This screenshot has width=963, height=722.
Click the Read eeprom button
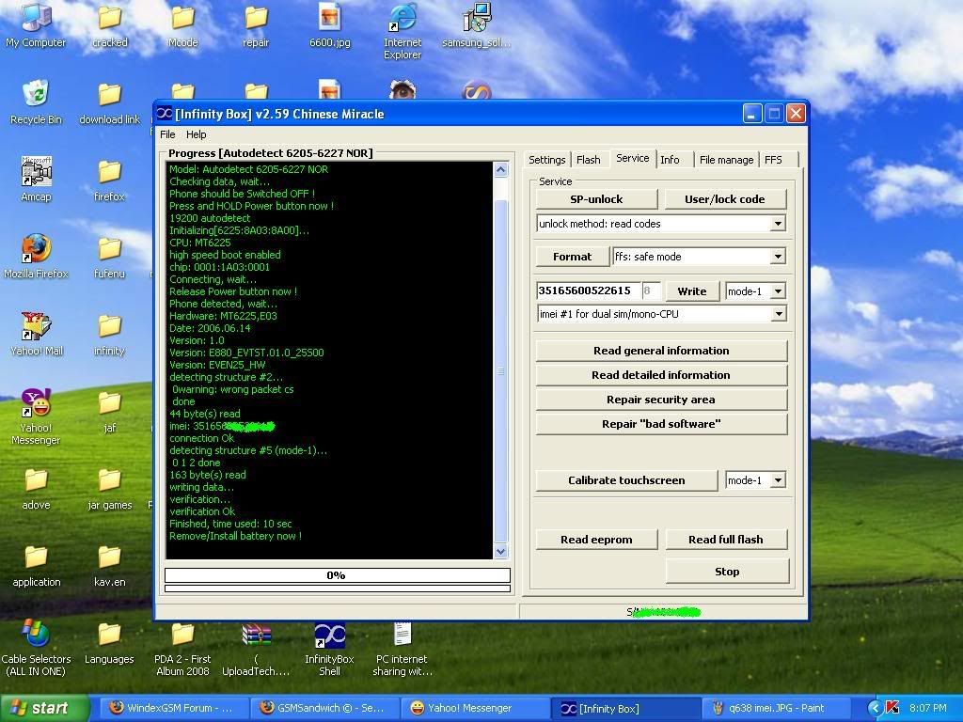(596, 540)
